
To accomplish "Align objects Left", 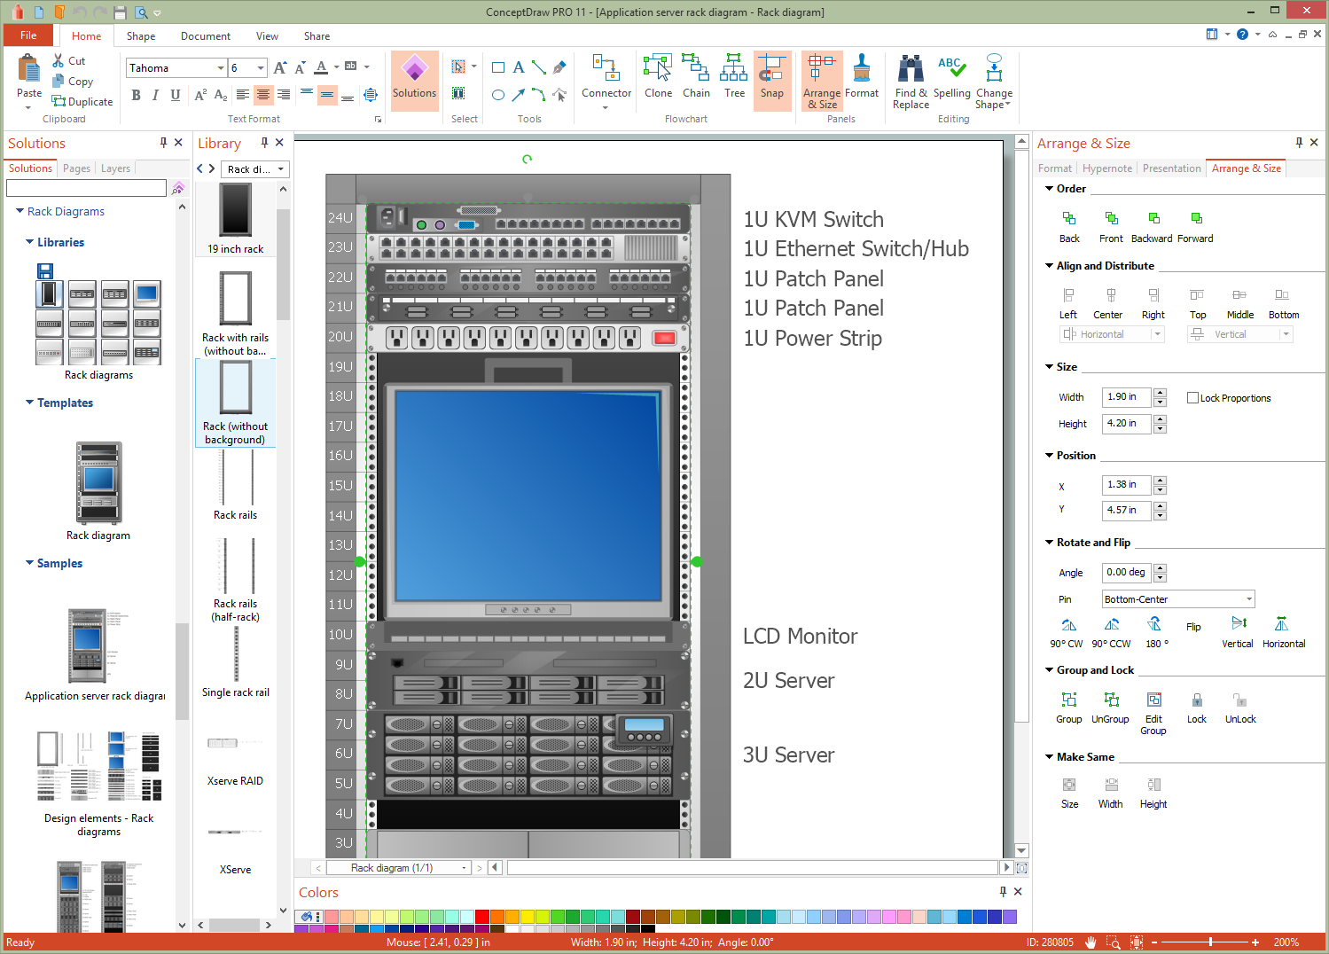I will tap(1068, 303).
